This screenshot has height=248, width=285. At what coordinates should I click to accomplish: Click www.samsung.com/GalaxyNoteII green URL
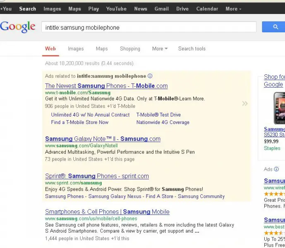coord(81,146)
